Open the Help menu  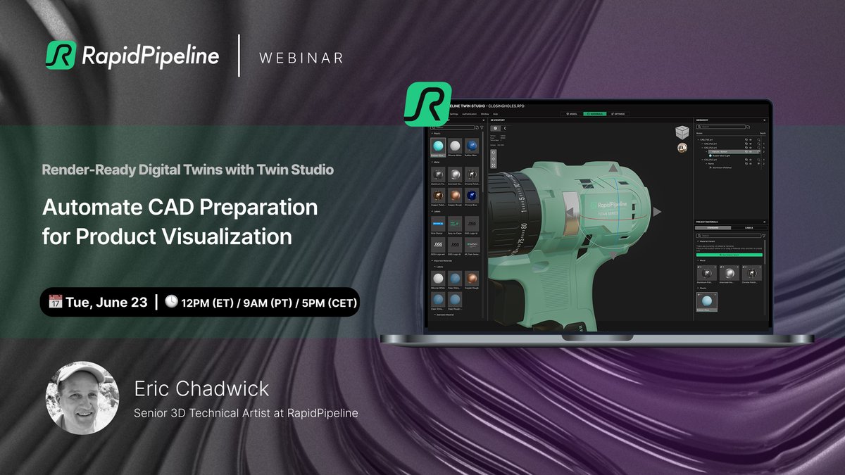point(495,114)
